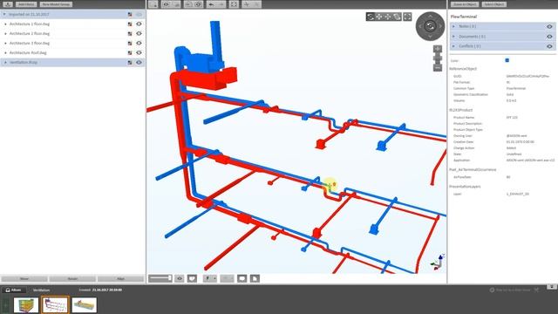558x314 pixels.
Task: Expand the Documents section
Action: (453, 37)
